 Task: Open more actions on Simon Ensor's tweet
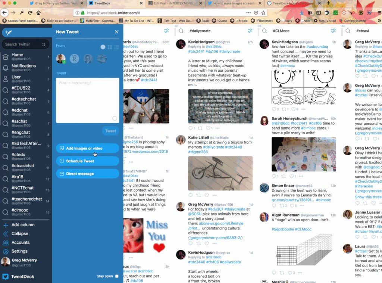pos(302,206)
